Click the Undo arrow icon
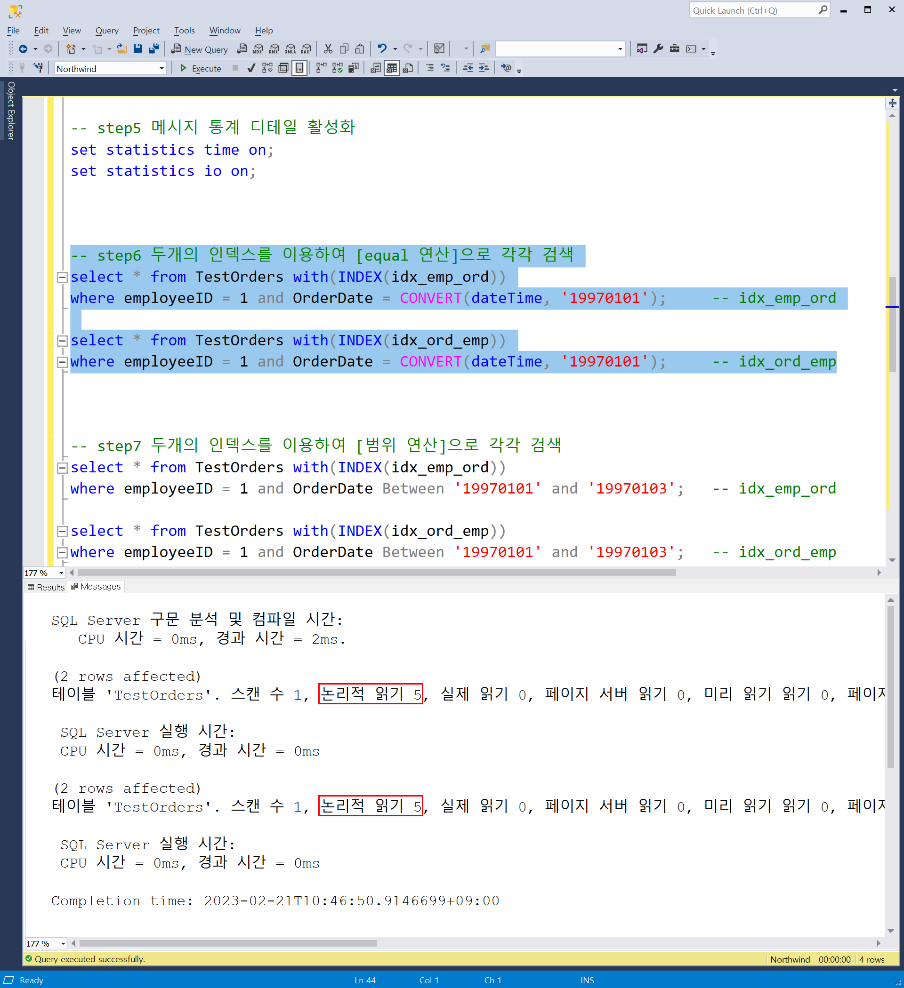The image size is (904, 988). (x=382, y=48)
